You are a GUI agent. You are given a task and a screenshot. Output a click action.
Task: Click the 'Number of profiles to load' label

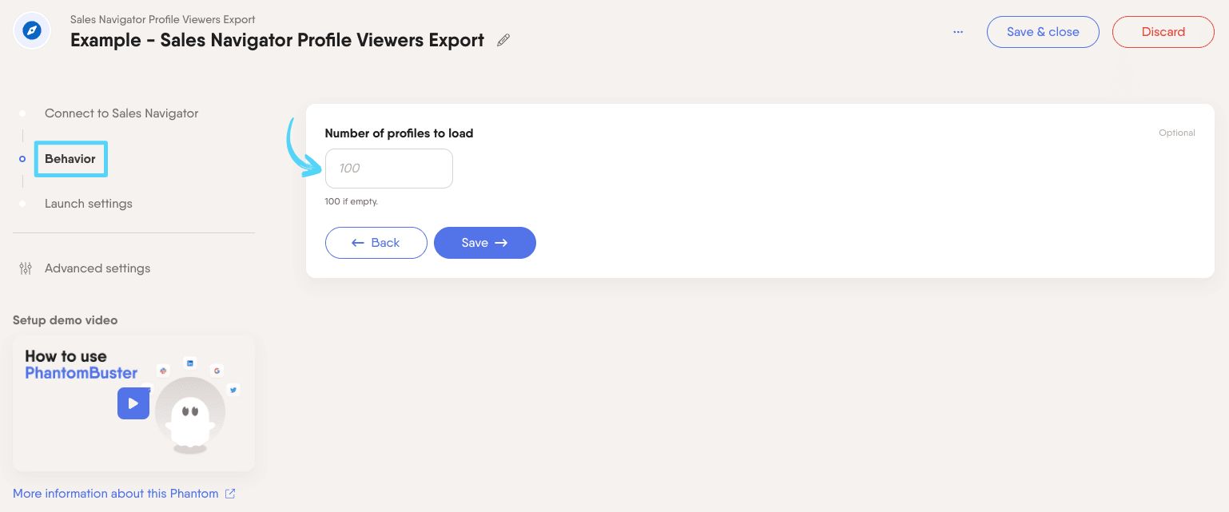coord(399,133)
